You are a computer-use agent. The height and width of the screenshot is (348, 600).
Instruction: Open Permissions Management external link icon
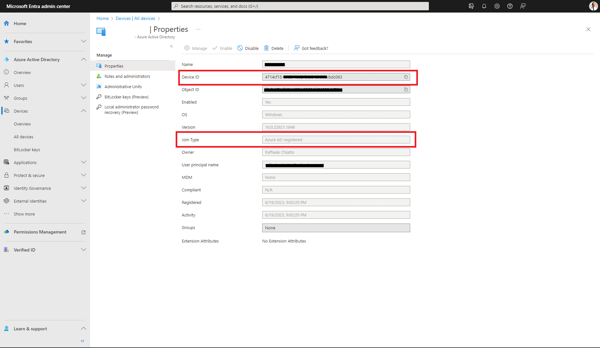pos(84,232)
